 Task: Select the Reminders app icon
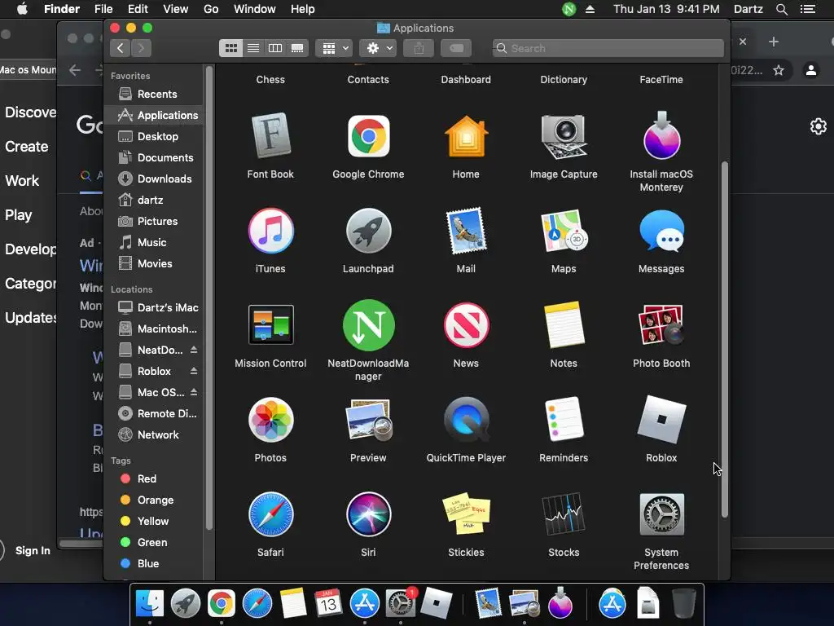[x=564, y=420]
